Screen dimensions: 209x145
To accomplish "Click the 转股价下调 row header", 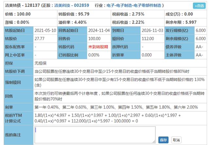I will click(19, 71).
